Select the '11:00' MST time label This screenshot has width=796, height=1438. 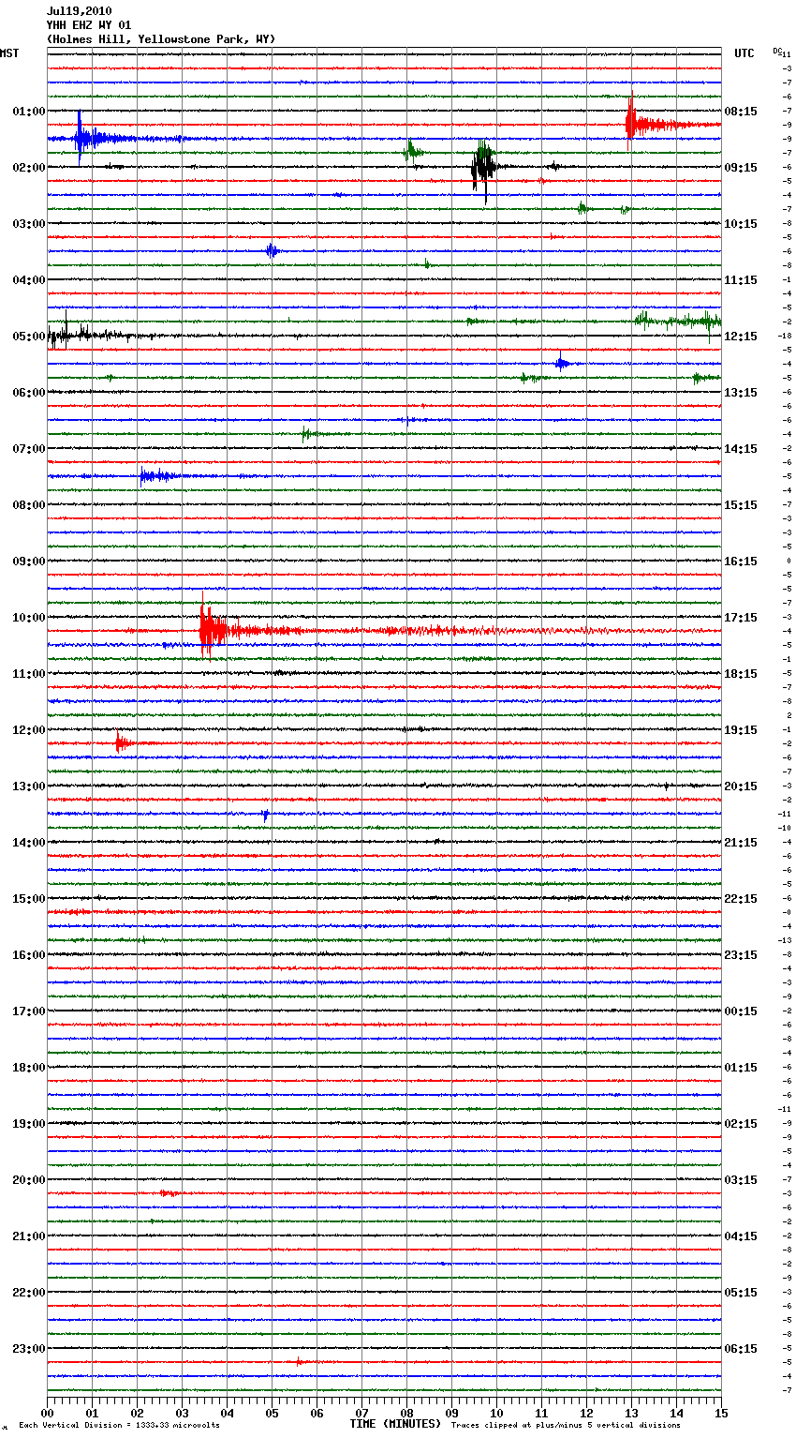click(x=29, y=674)
